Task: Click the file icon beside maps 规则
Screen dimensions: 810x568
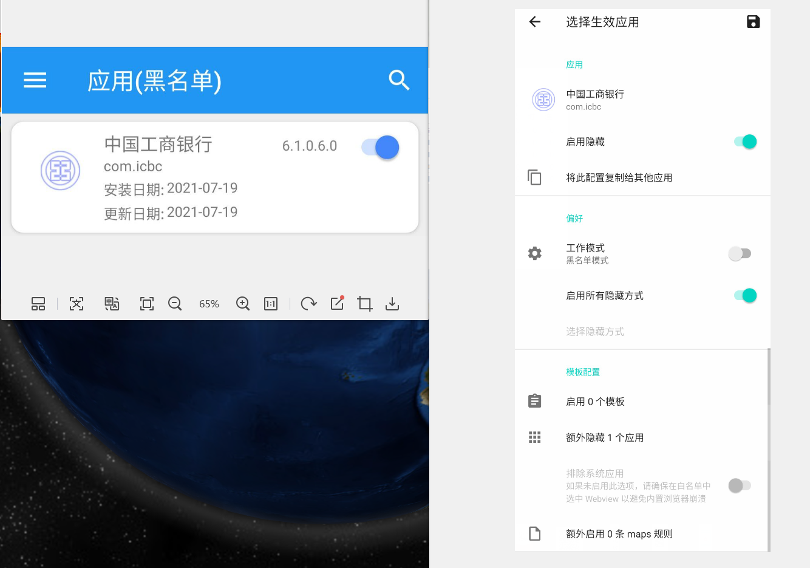Action: 534,533
